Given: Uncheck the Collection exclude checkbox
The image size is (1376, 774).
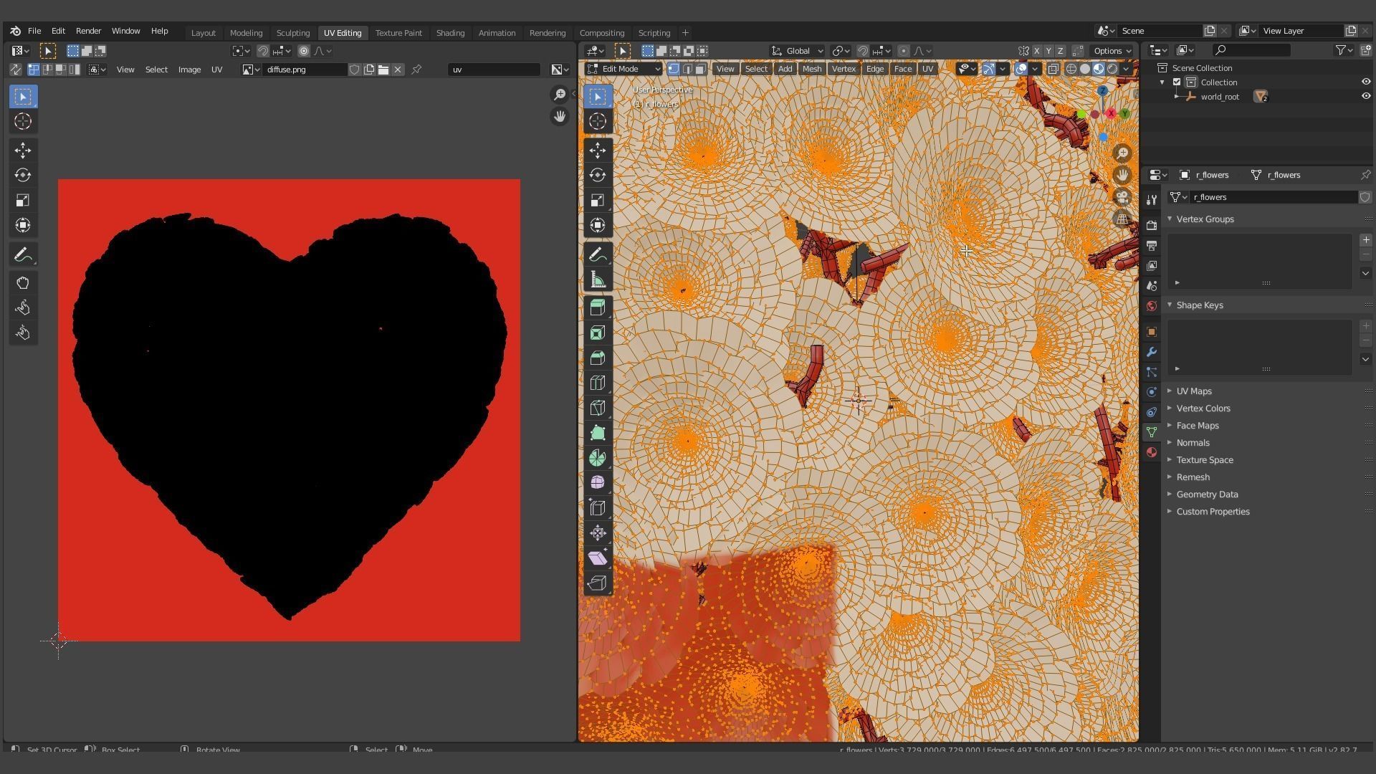Looking at the screenshot, I should tap(1177, 82).
